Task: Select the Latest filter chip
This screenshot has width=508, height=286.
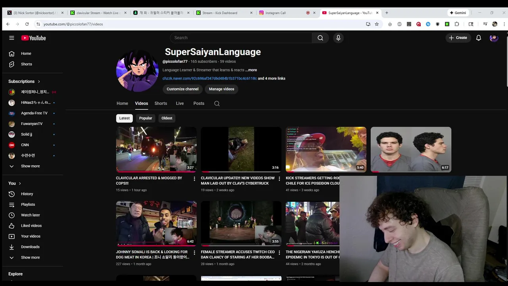Action: coord(124,118)
